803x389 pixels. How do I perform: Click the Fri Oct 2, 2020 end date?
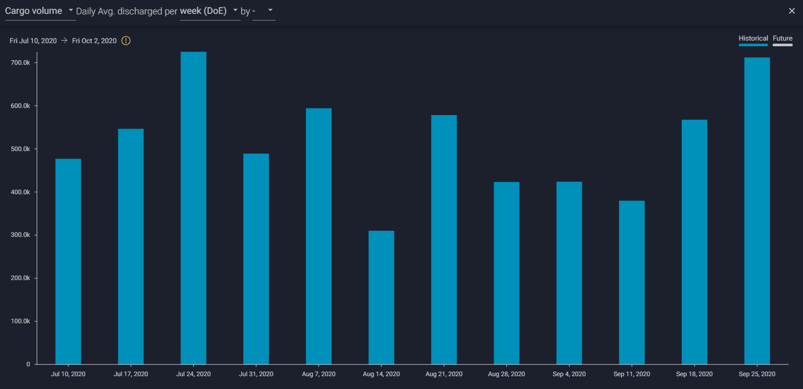tap(94, 41)
